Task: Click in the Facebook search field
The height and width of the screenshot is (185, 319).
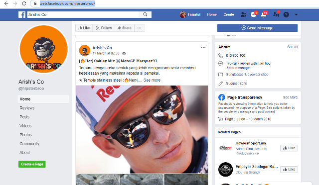Action: coord(83,14)
